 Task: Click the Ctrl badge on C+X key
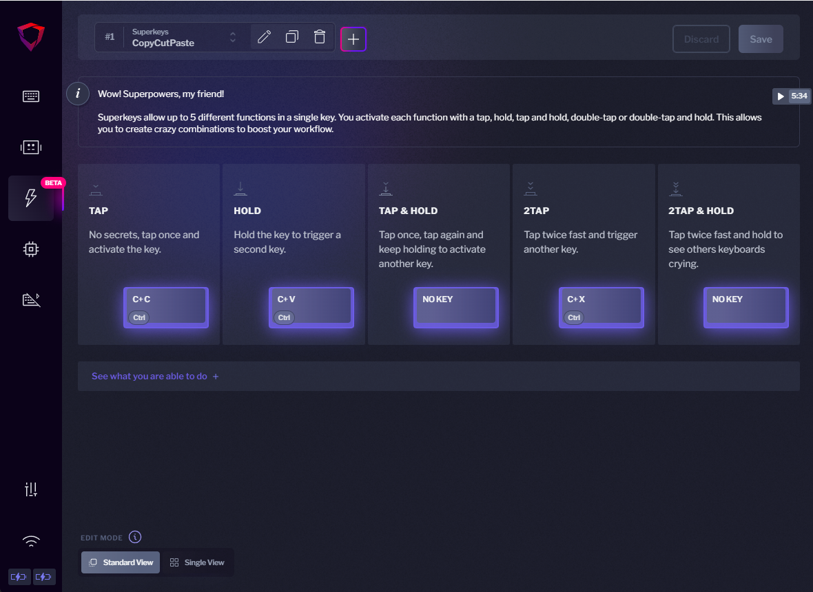click(574, 317)
